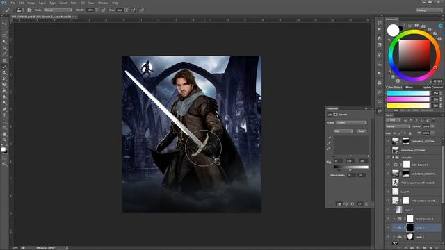Select the Crop tool
The height and width of the screenshot is (250, 445).
tap(4, 48)
